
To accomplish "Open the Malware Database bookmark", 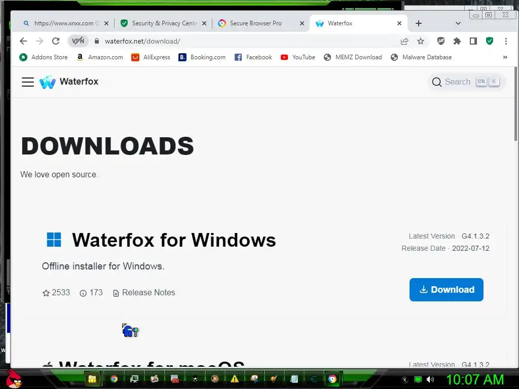I will coord(421,57).
